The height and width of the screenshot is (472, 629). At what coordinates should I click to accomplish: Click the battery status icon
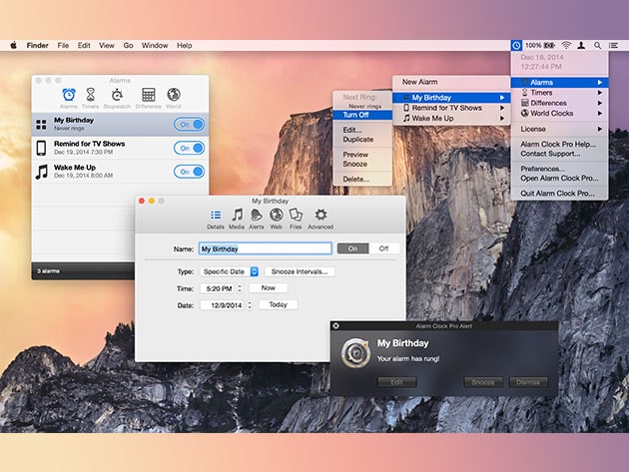tap(549, 45)
